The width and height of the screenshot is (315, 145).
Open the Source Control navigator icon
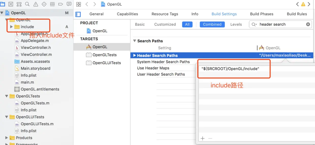click(x=11, y=4)
